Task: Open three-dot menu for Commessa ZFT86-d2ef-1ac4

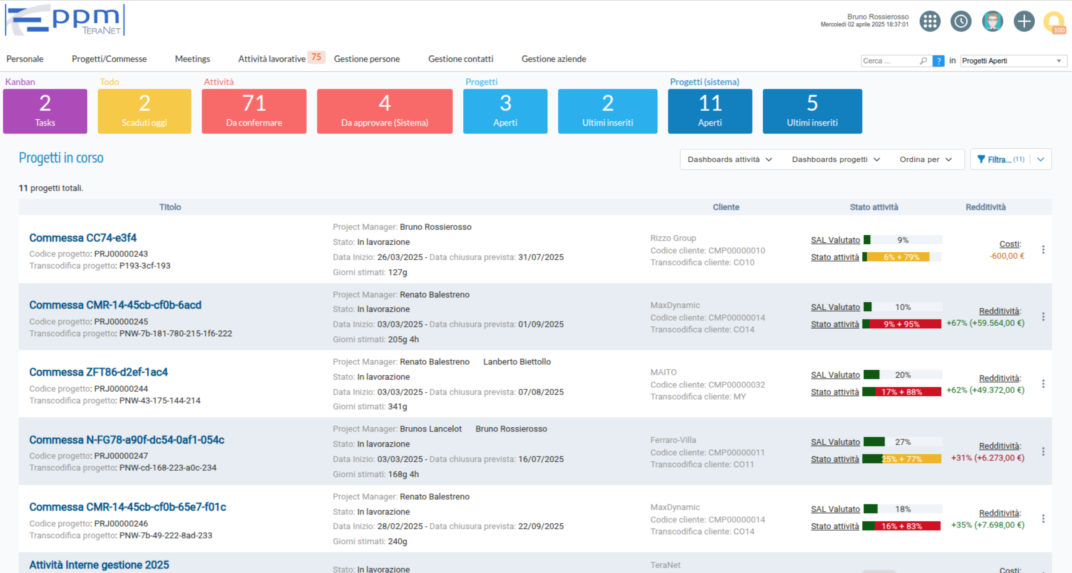Action: (x=1043, y=384)
